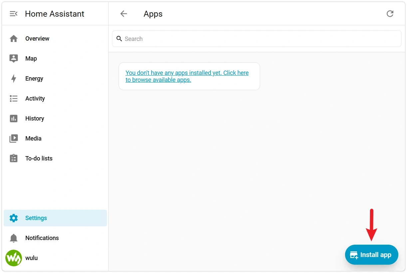Collapse the sidebar with the menu icon
This screenshot has height=273, width=407.
click(x=14, y=14)
